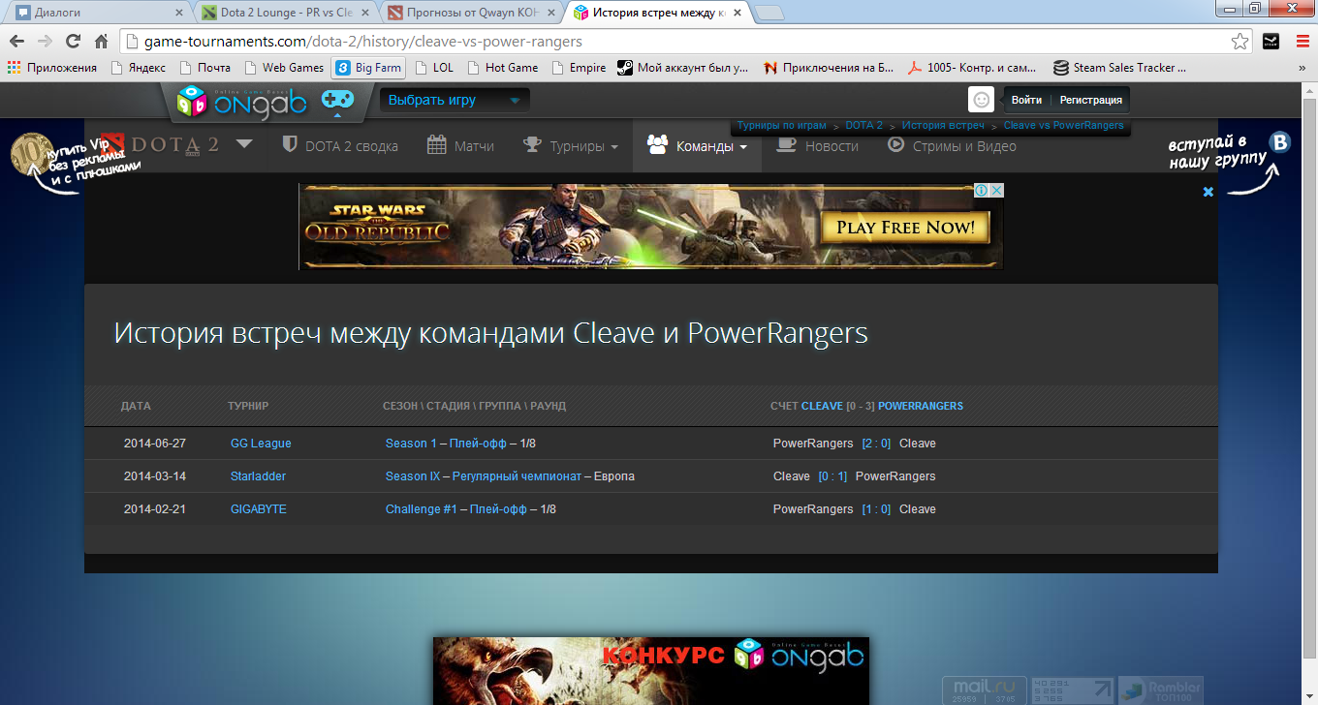This screenshot has height=705, width=1318.
Task: Expand the 'Выбрать игру' dropdown
Action: [454, 101]
